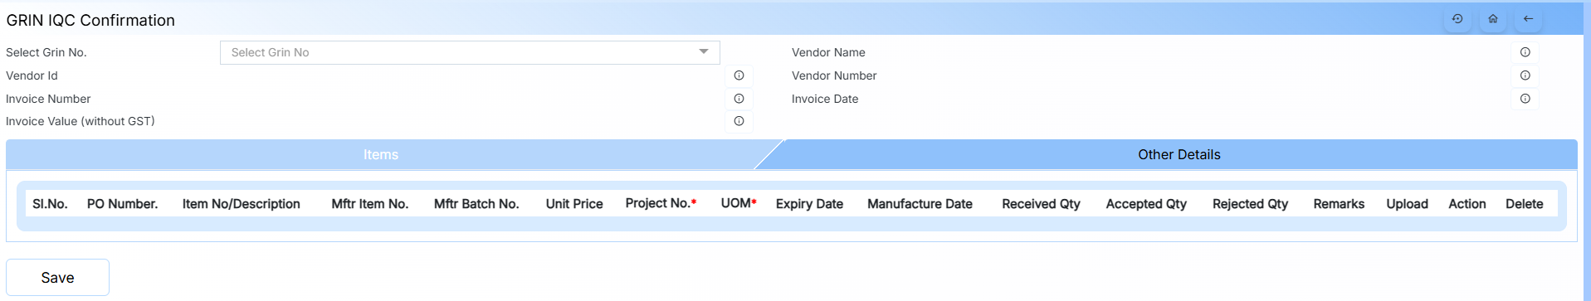Click the Invoice Value (without GST) label
The image size is (1591, 301).
[81, 121]
